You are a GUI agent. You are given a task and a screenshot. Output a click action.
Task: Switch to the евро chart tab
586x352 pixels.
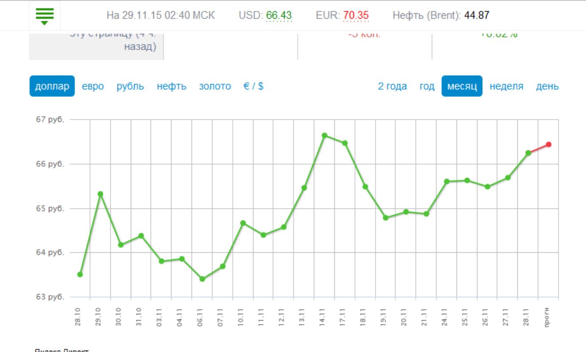[93, 86]
